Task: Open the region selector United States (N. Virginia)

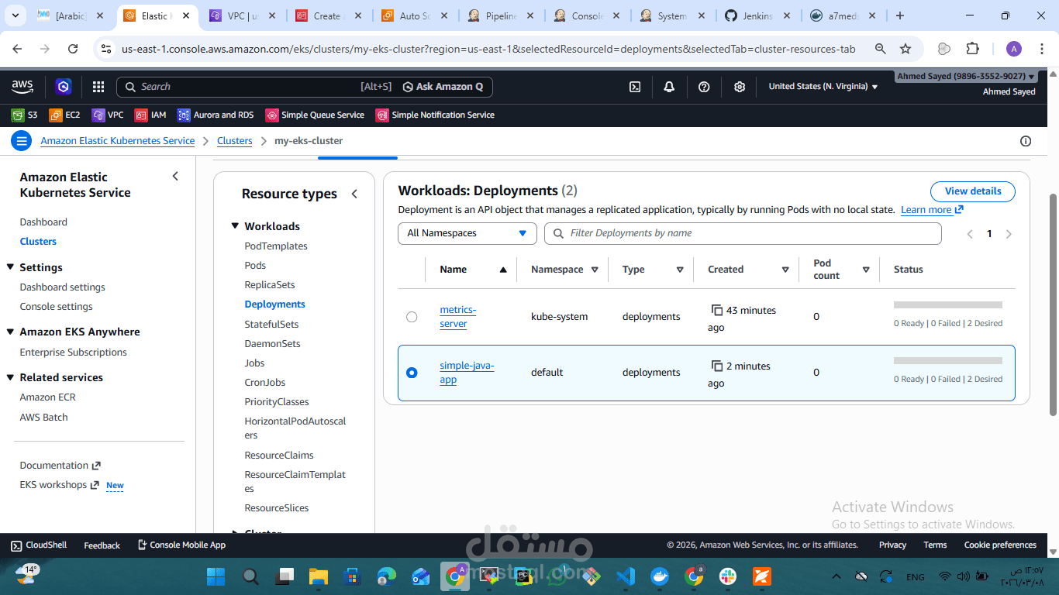Action: [823, 87]
